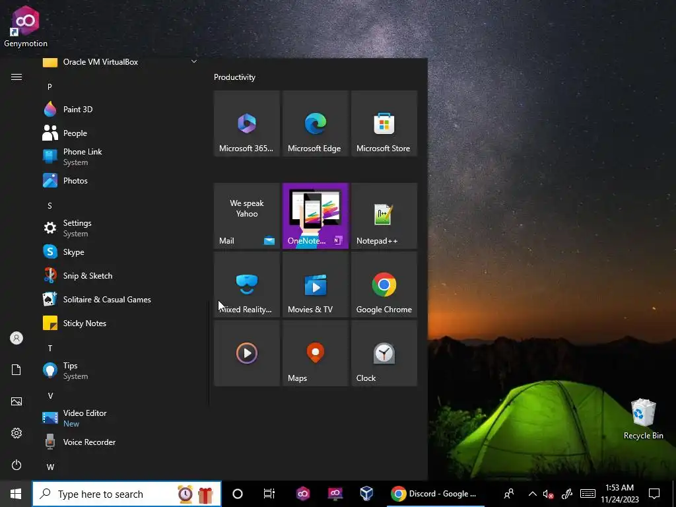Viewport: 676px width, 507px height.
Task: Open Settings from the S section
Action: pyautogui.click(x=121, y=228)
